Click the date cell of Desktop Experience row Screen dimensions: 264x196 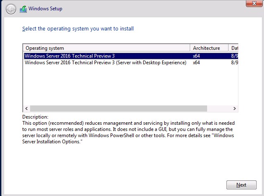(x=234, y=63)
